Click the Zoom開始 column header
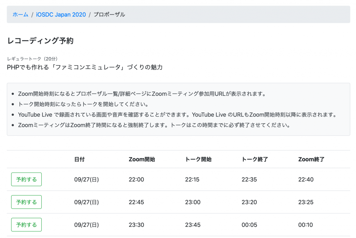Screen dimensions: 356x238 pos(142,159)
